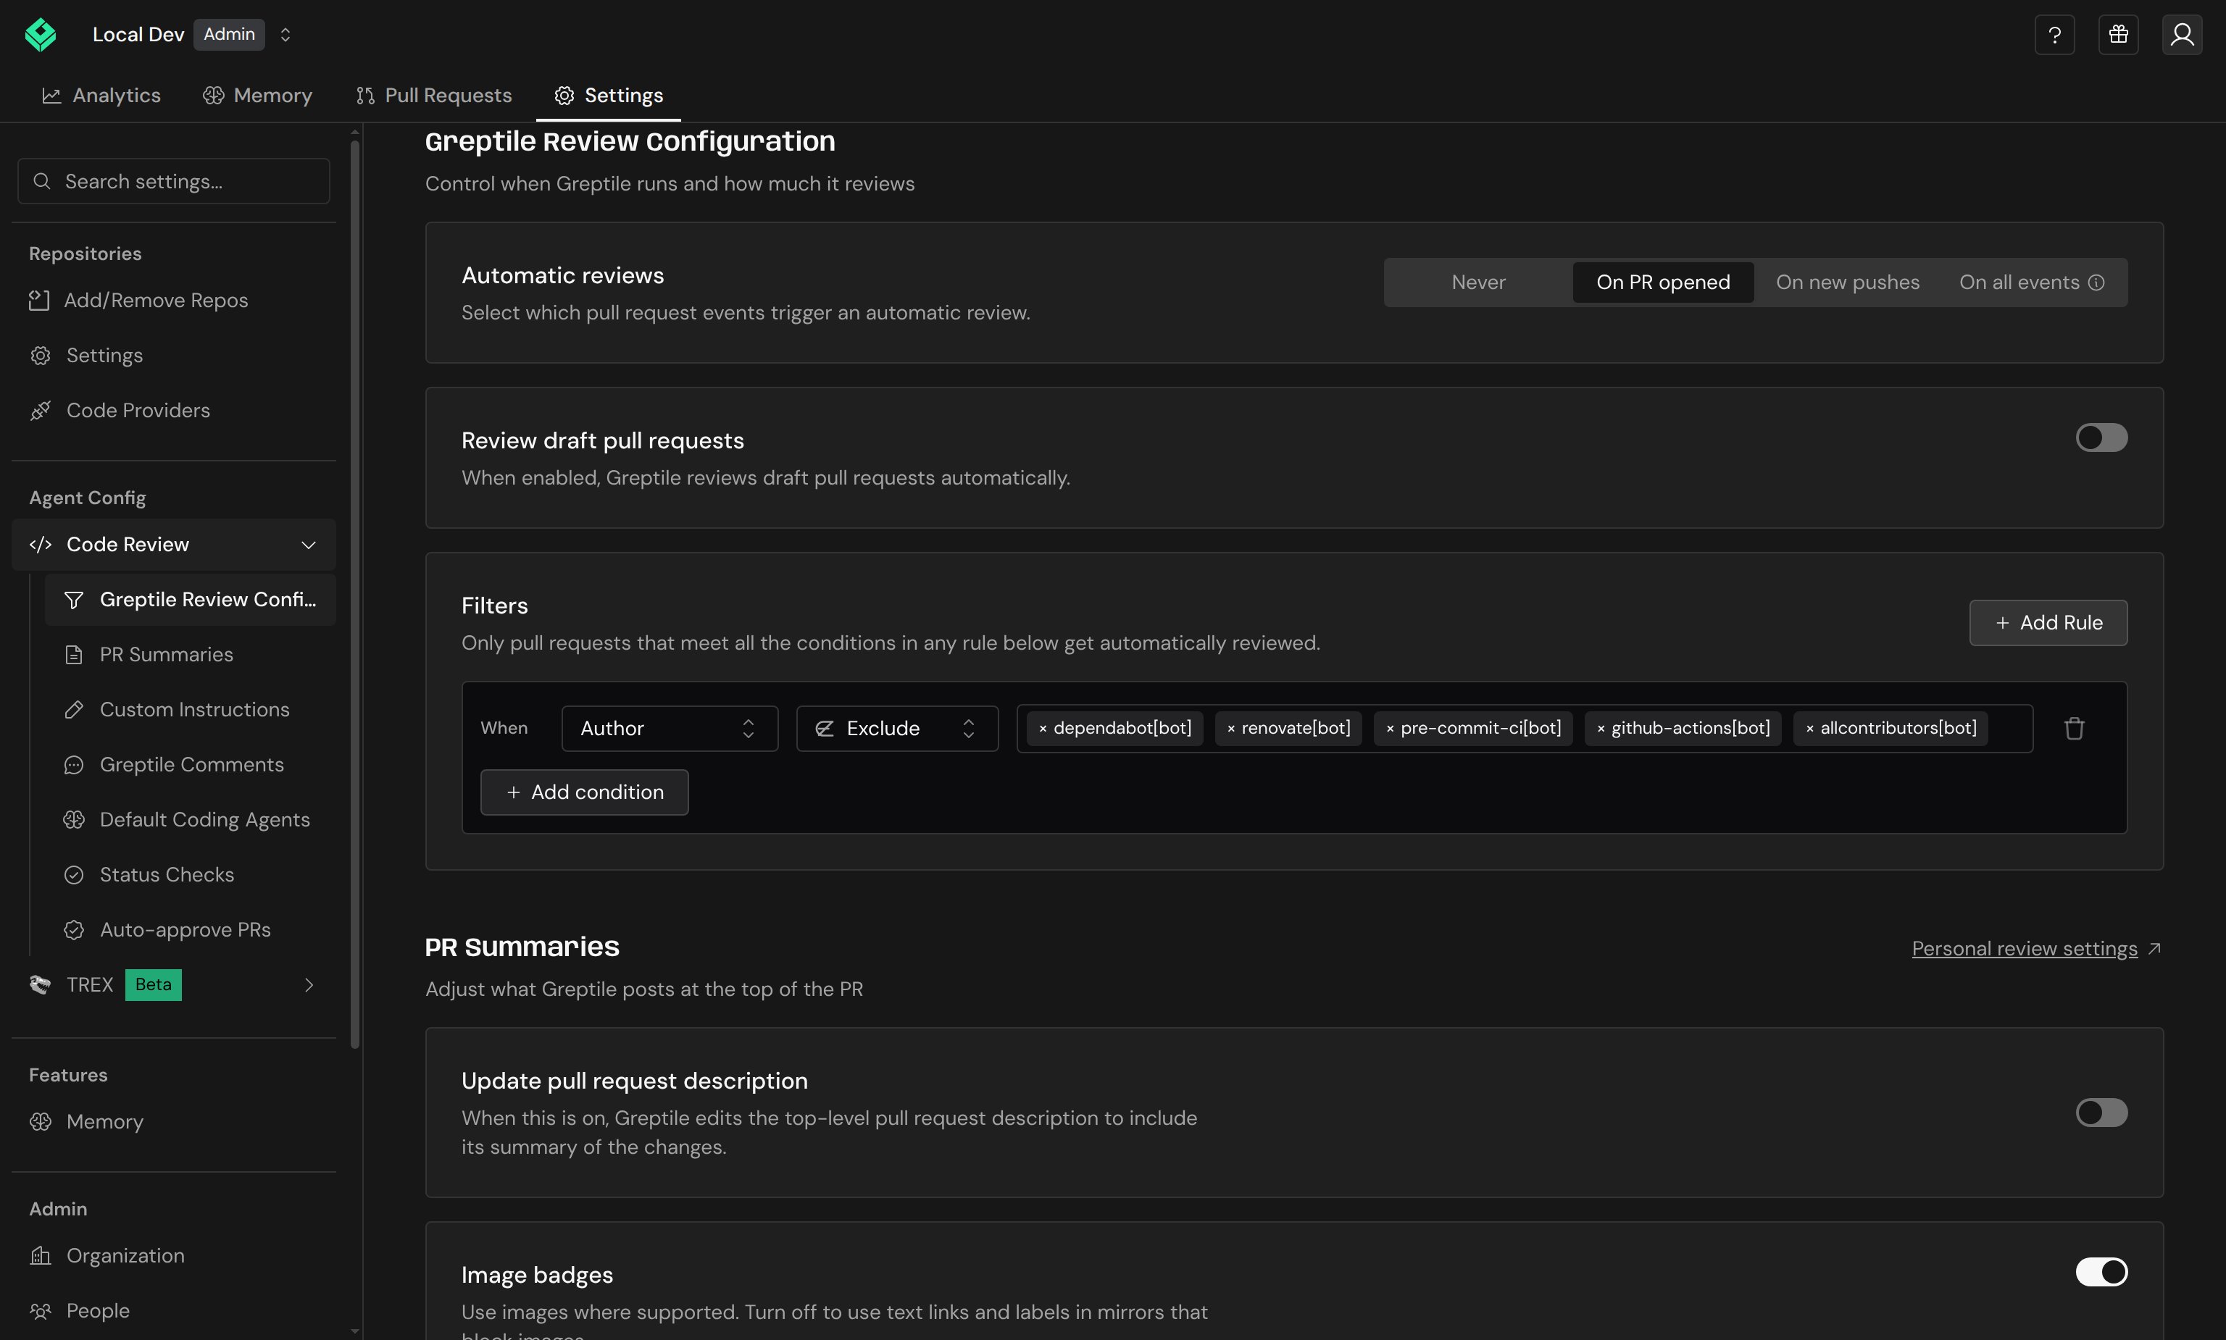The height and width of the screenshot is (1340, 2226).
Task: Open Auto-approve PRs sidebar item
Action: click(x=190, y=930)
